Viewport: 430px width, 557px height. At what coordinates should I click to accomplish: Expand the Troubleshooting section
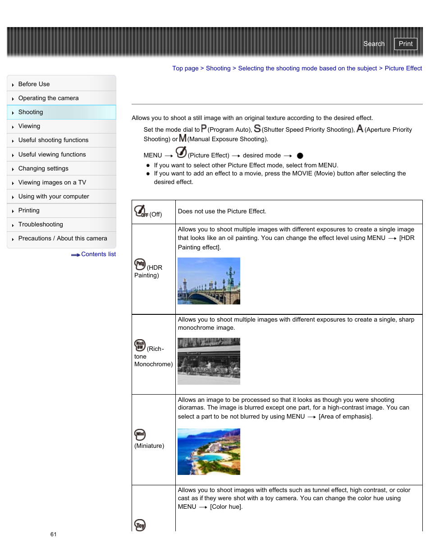[41, 224]
